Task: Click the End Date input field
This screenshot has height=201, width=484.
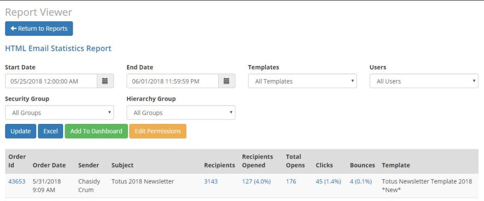Action: tap(172, 81)
